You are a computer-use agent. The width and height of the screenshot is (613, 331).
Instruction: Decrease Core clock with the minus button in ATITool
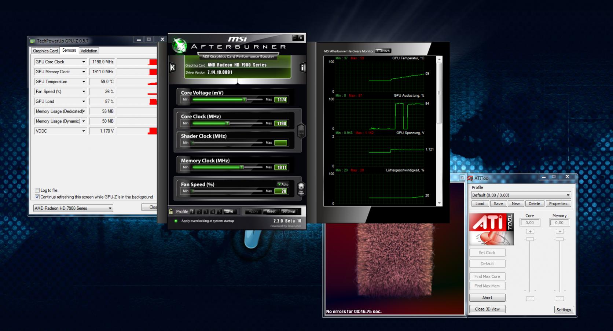(x=530, y=298)
